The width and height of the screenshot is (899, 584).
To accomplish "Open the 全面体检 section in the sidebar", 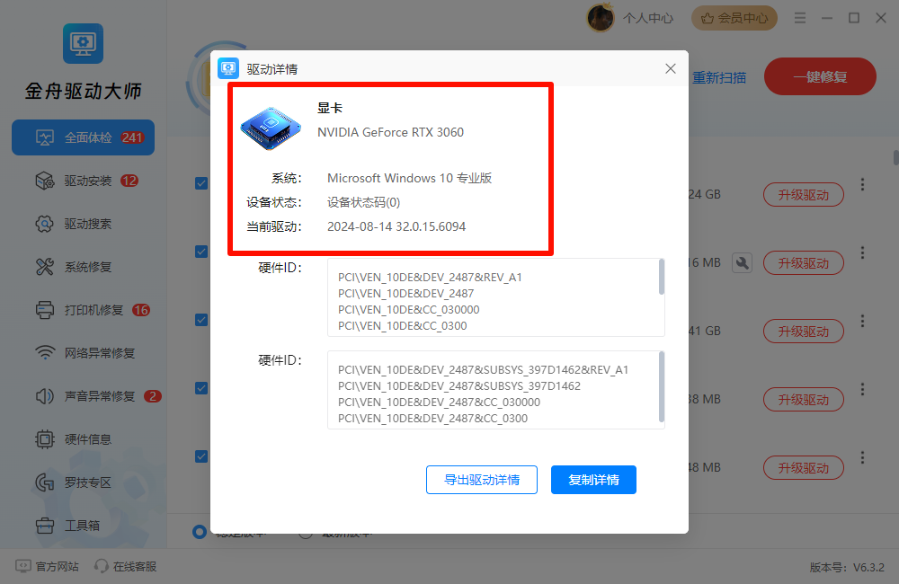I will 83,137.
